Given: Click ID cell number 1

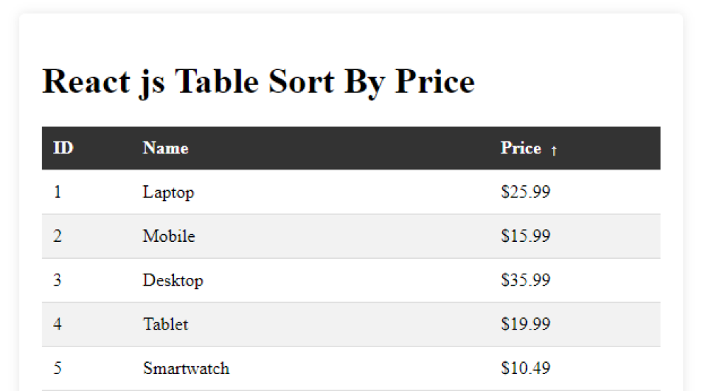Looking at the screenshot, I should click(x=57, y=192).
